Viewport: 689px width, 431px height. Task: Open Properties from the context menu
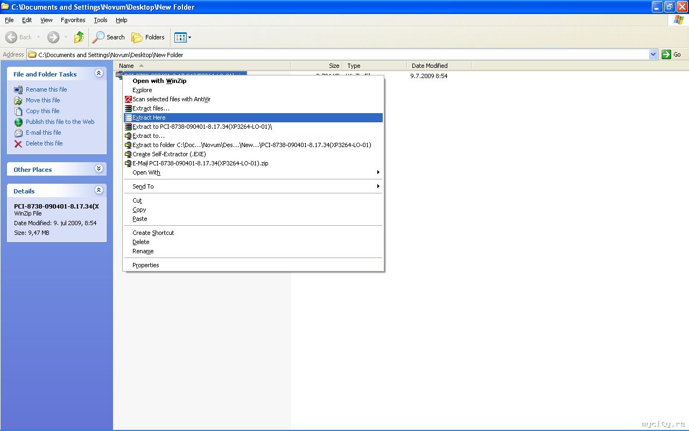coord(253,265)
